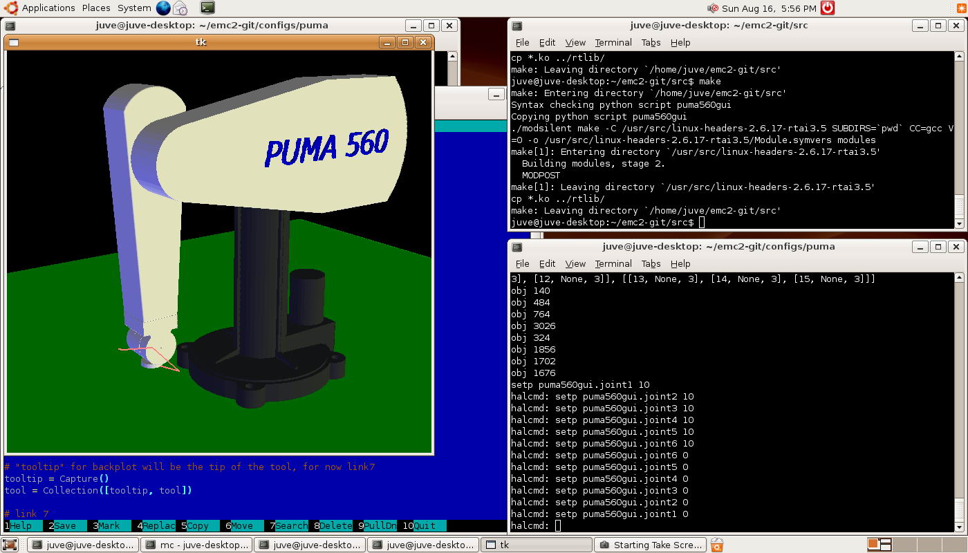
Task: Click the muted volume speaker icon
Action: [x=713, y=8]
